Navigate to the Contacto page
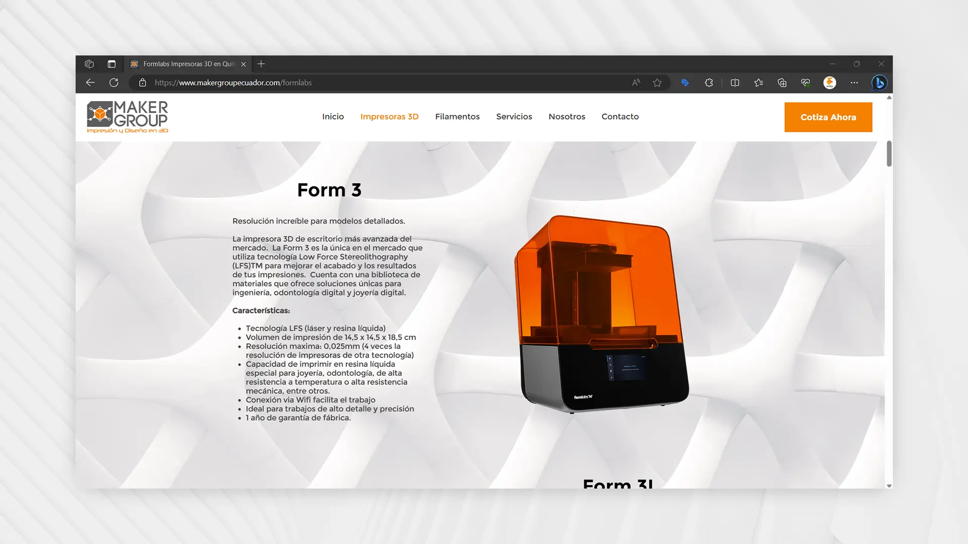Viewport: 968px width, 544px height. pos(620,116)
